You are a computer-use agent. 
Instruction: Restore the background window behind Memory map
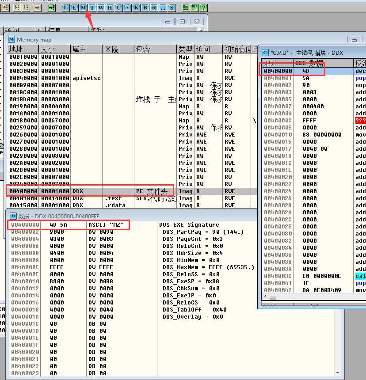click(182, 22)
